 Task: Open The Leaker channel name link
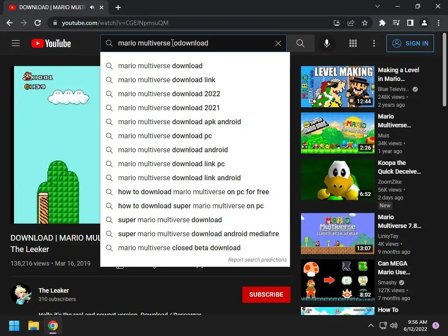(54, 290)
